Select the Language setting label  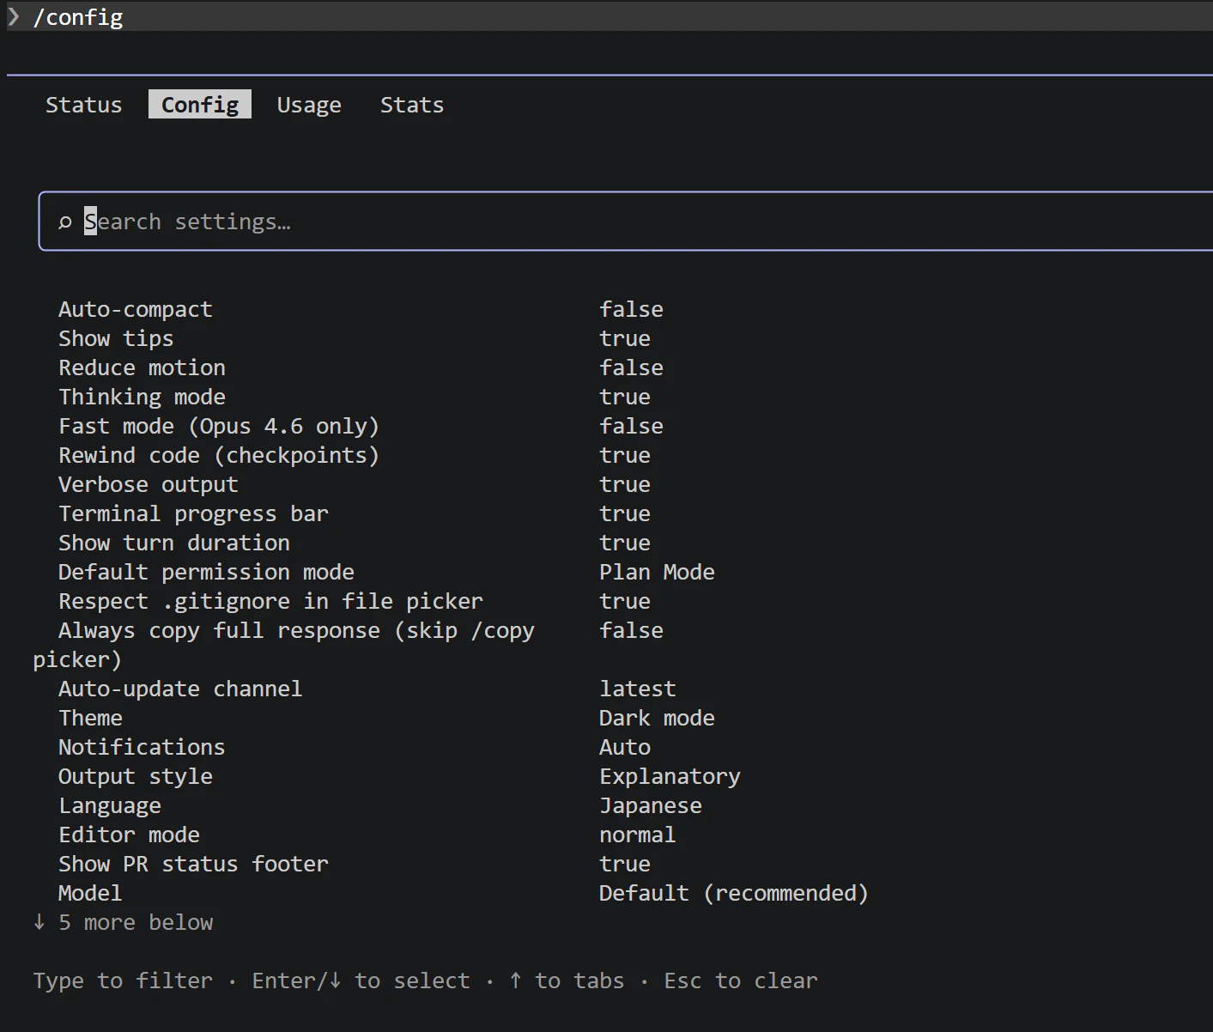pos(110,805)
